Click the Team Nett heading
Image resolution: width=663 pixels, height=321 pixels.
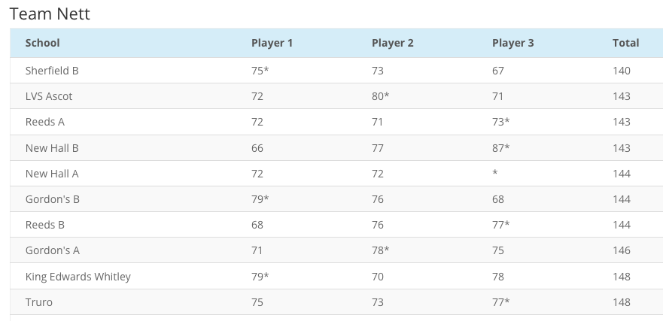[x=50, y=14]
